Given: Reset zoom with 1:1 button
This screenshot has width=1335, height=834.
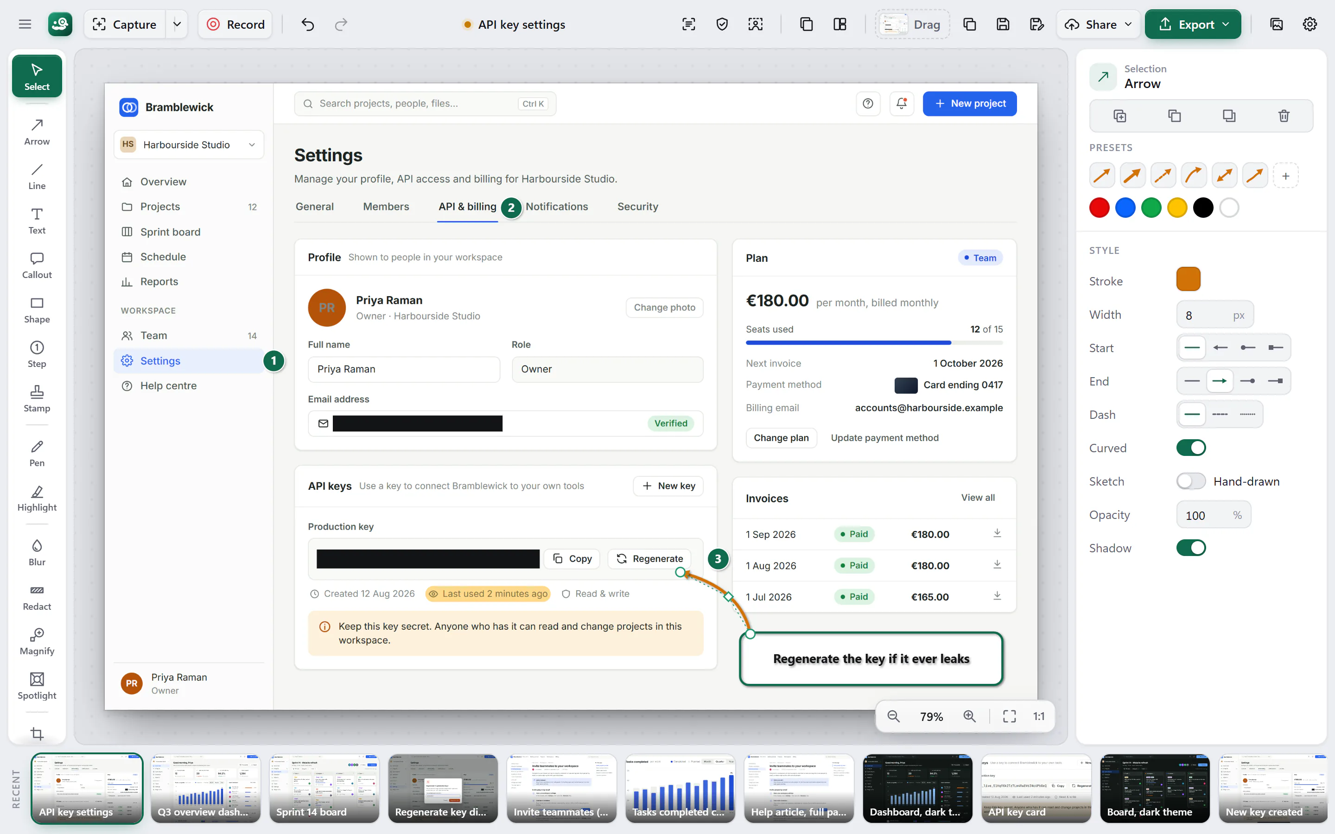Looking at the screenshot, I should click(1039, 716).
